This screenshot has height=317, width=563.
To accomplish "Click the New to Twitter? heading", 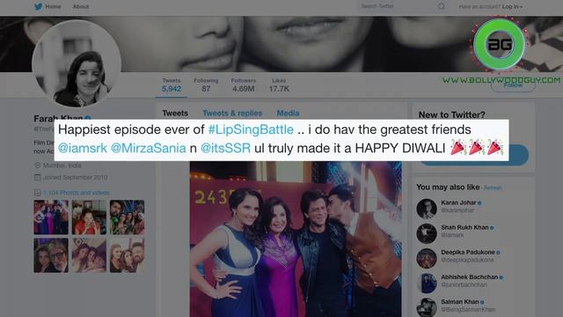I will [x=451, y=114].
